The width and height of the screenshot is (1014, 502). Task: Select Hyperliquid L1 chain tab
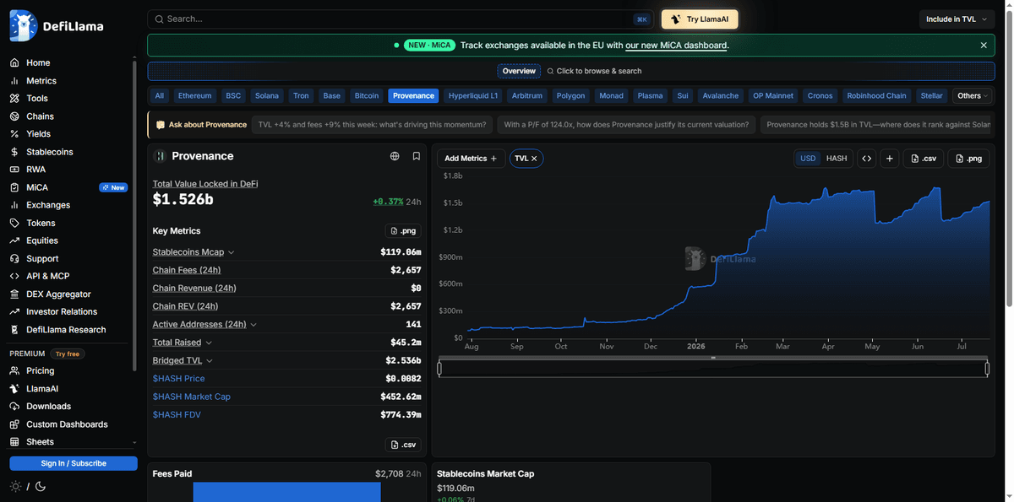pyautogui.click(x=473, y=95)
